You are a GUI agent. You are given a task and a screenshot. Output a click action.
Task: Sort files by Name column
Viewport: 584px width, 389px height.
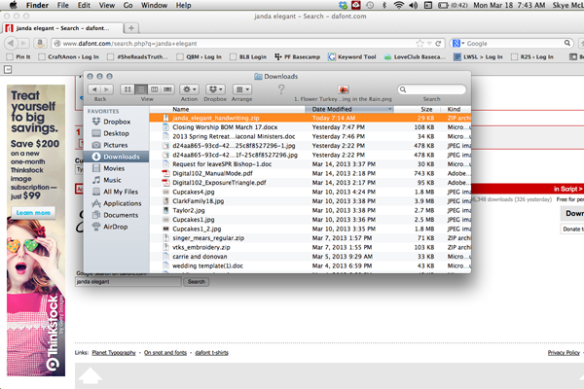181,109
